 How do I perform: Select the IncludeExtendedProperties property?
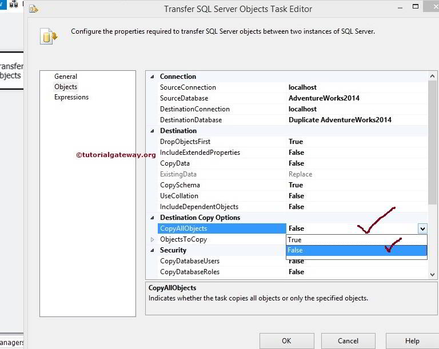(x=200, y=153)
